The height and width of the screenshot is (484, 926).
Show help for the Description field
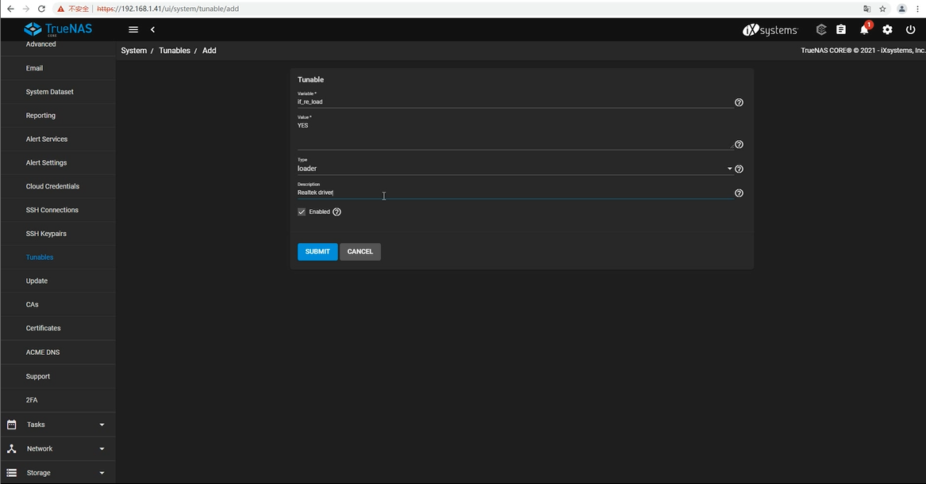tap(739, 193)
